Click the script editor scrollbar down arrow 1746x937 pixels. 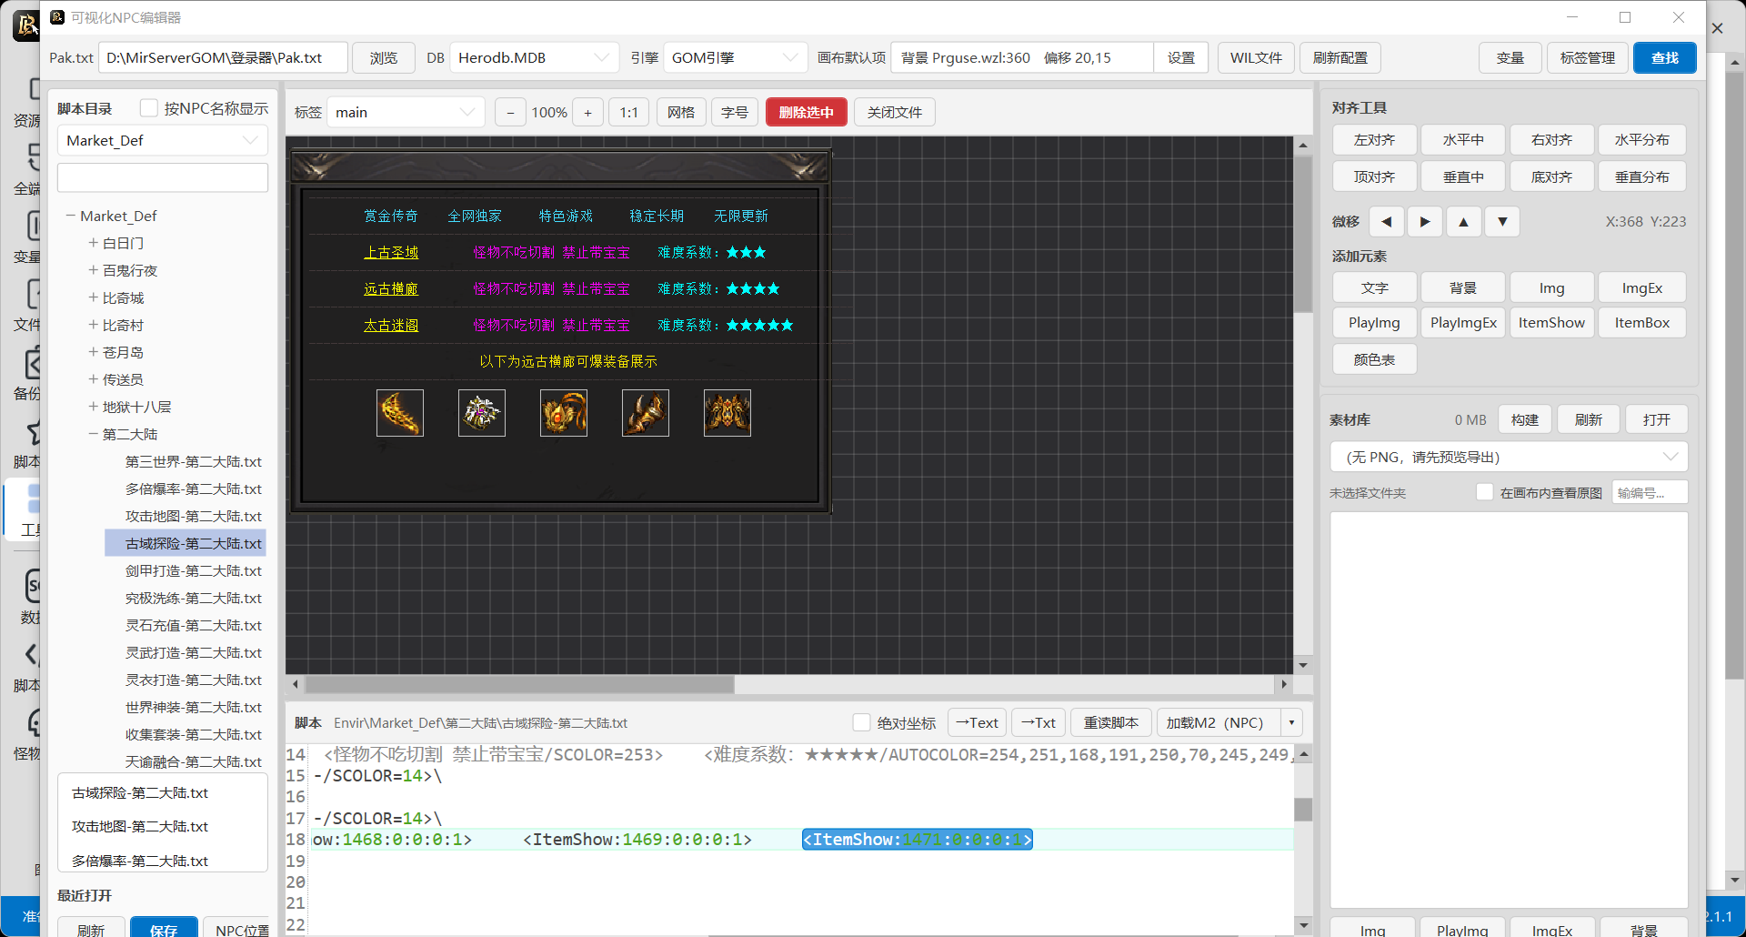point(1303,925)
